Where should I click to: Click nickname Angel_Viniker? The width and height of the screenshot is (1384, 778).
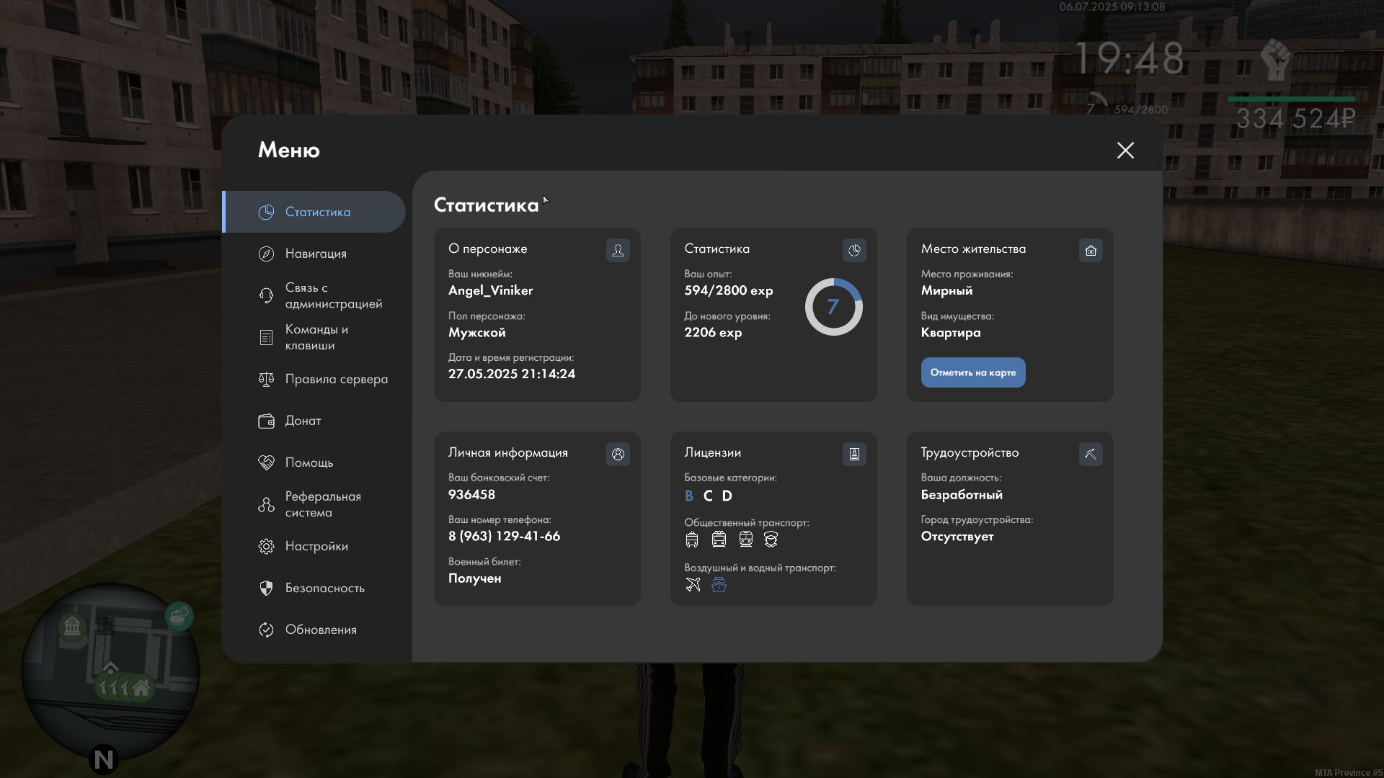pos(490,291)
